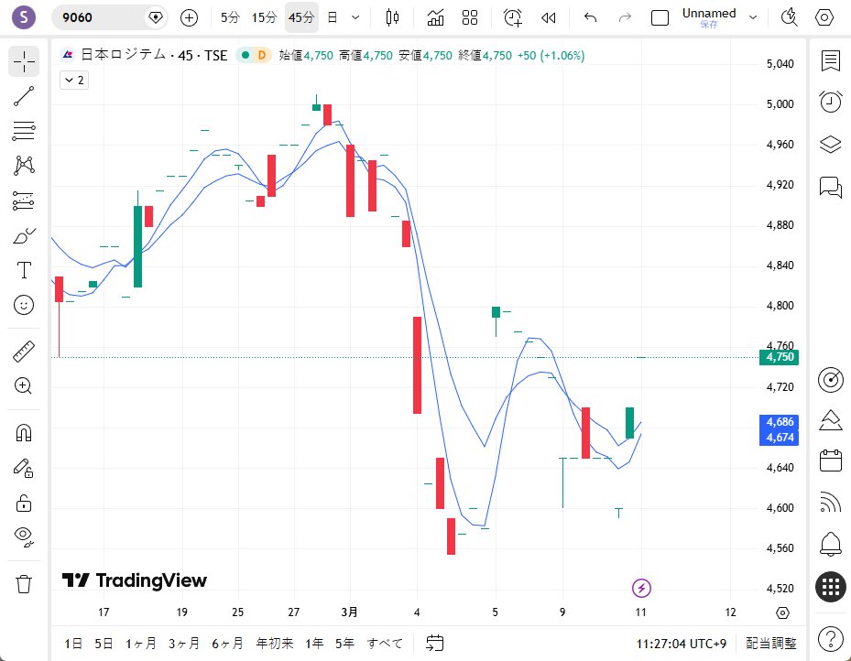851x661 pixels.
Task: Toggle the green market status dot
Action: (245, 55)
